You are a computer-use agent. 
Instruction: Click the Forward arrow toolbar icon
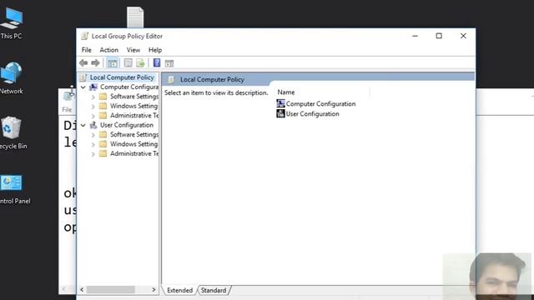coord(95,63)
